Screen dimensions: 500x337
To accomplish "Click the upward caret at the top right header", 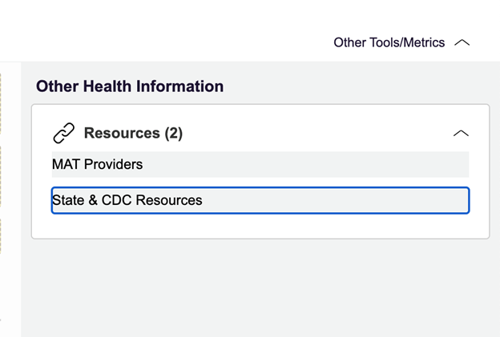I will coord(462,42).
